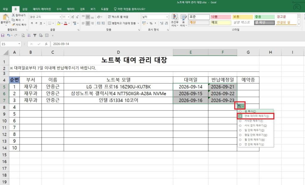Image resolution: width=305 pixels, height=185 pixels.
Task: Click the formula bar showing 2026-09-14
Action: tap(178, 44)
